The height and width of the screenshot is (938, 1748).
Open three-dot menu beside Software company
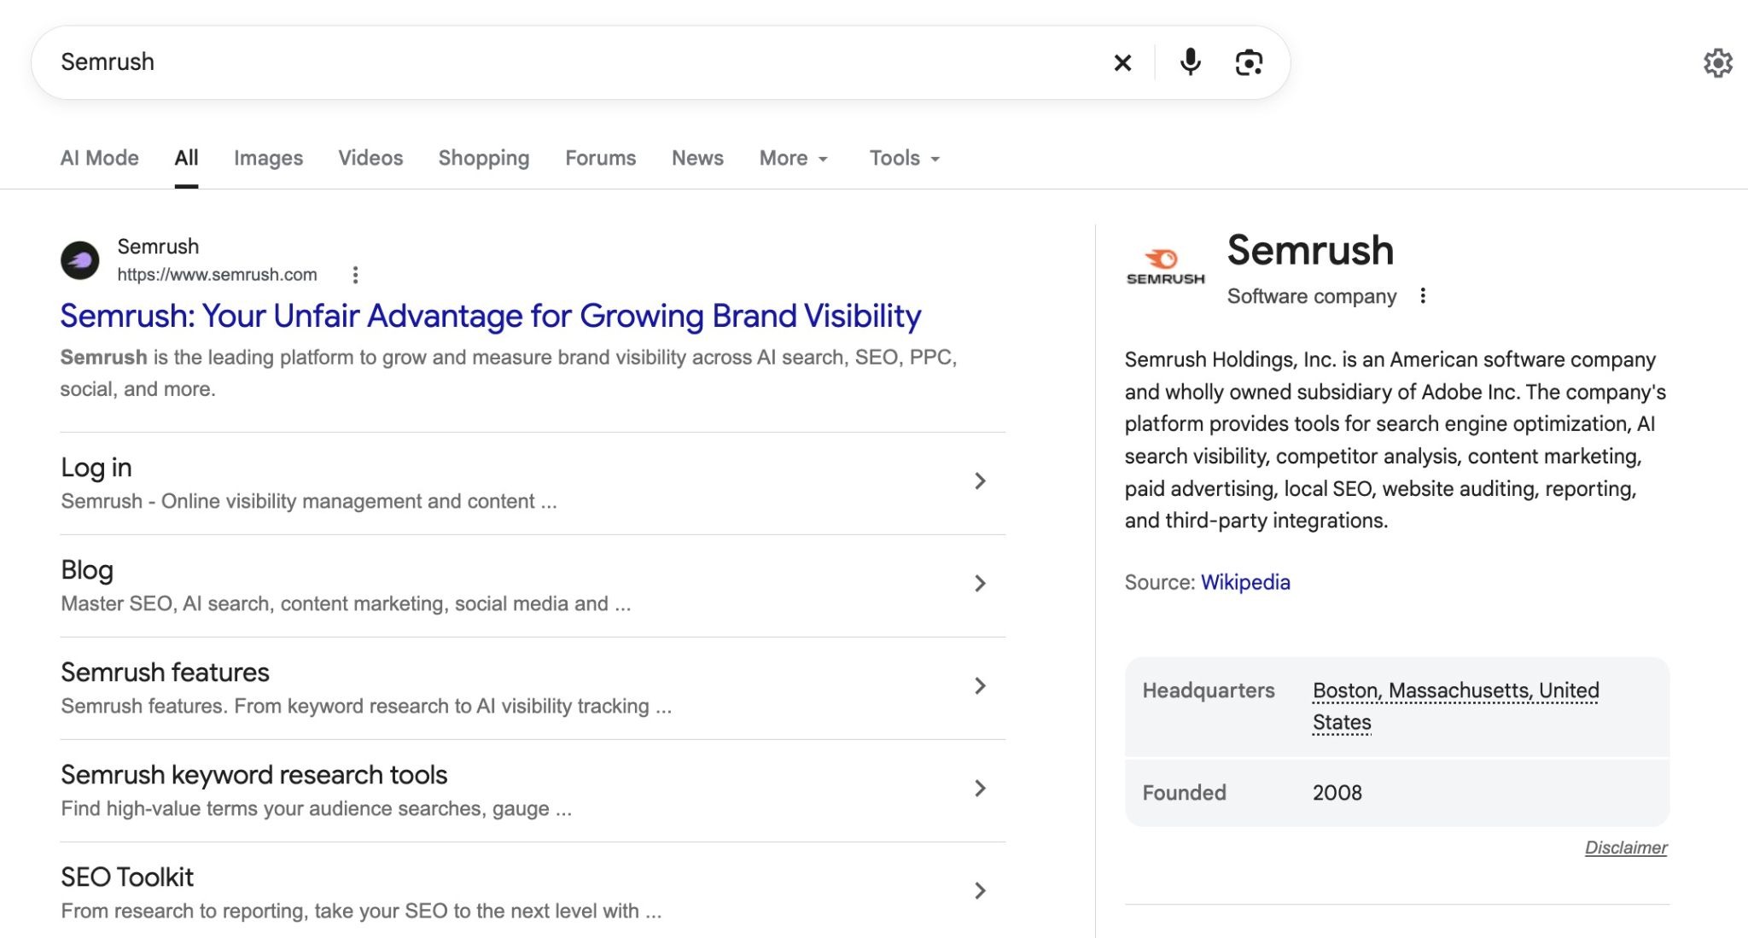point(1422,295)
